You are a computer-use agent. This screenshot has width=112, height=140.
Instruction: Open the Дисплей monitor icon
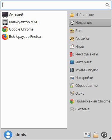(5, 15)
